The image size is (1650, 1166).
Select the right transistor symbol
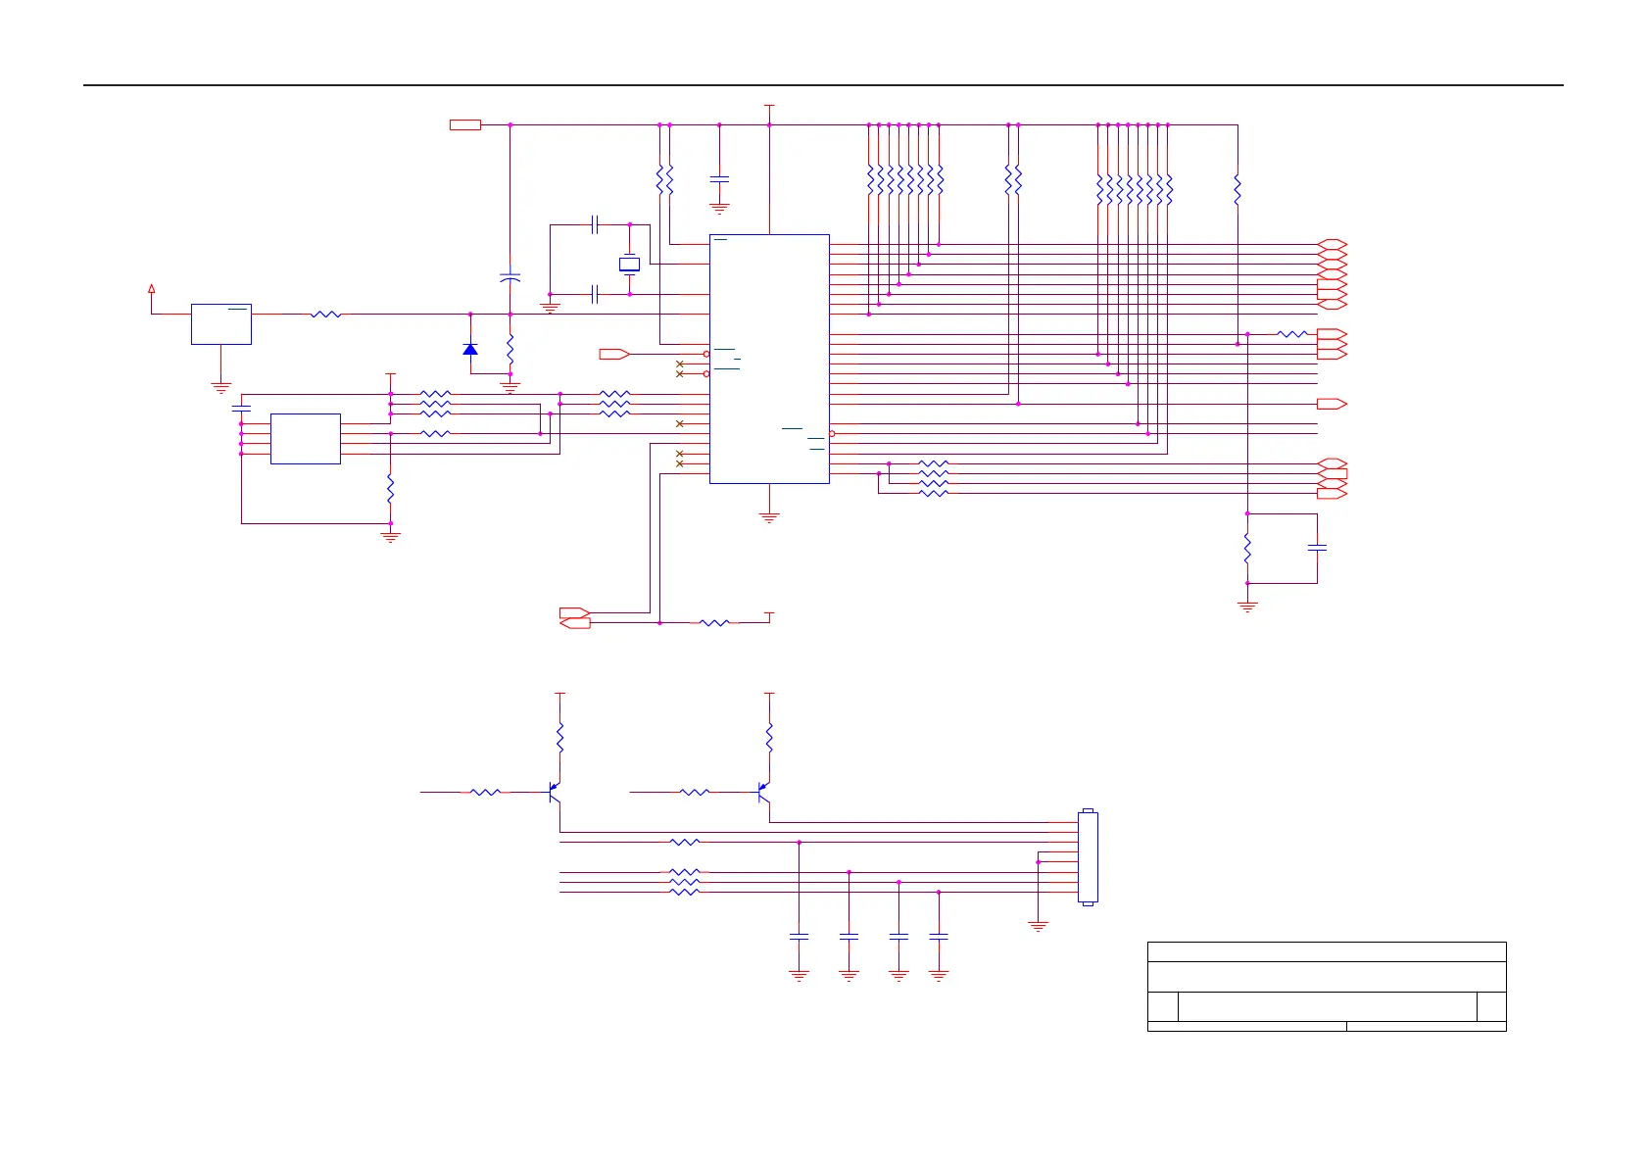point(763,792)
